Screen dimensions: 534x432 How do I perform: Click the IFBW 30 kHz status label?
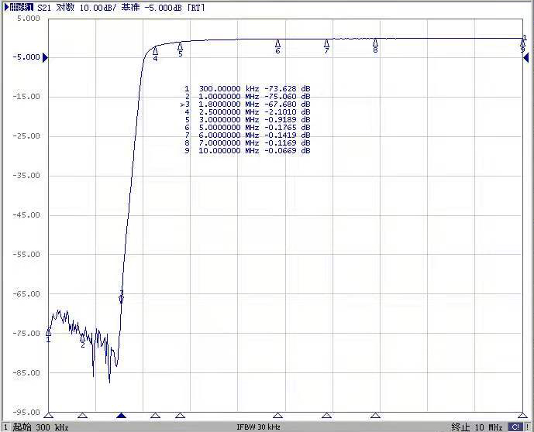[x=258, y=427]
